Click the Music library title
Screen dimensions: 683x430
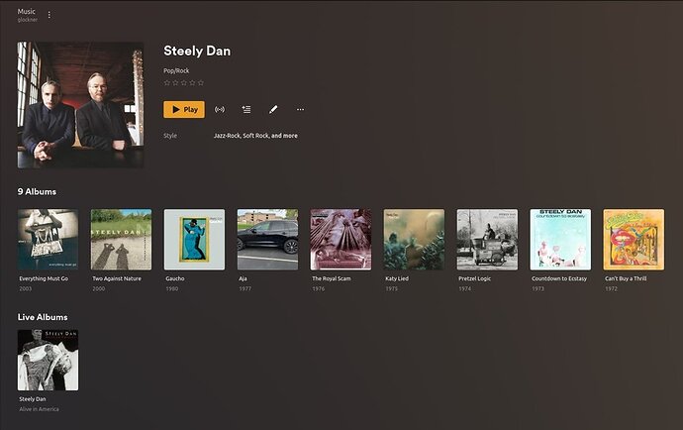(27, 11)
